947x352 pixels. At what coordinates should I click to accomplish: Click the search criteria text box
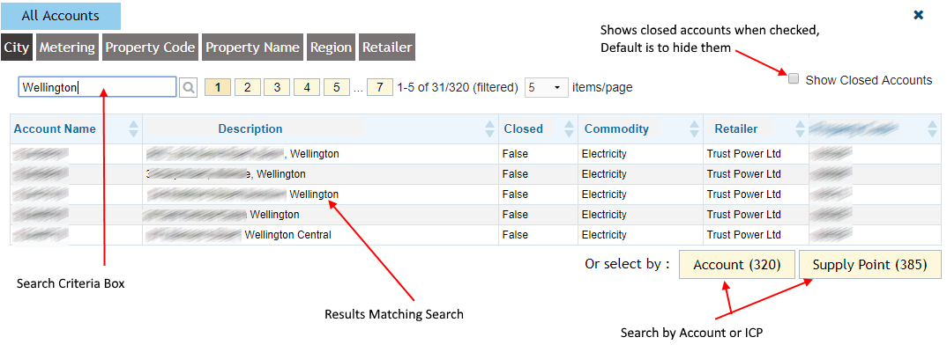point(97,87)
